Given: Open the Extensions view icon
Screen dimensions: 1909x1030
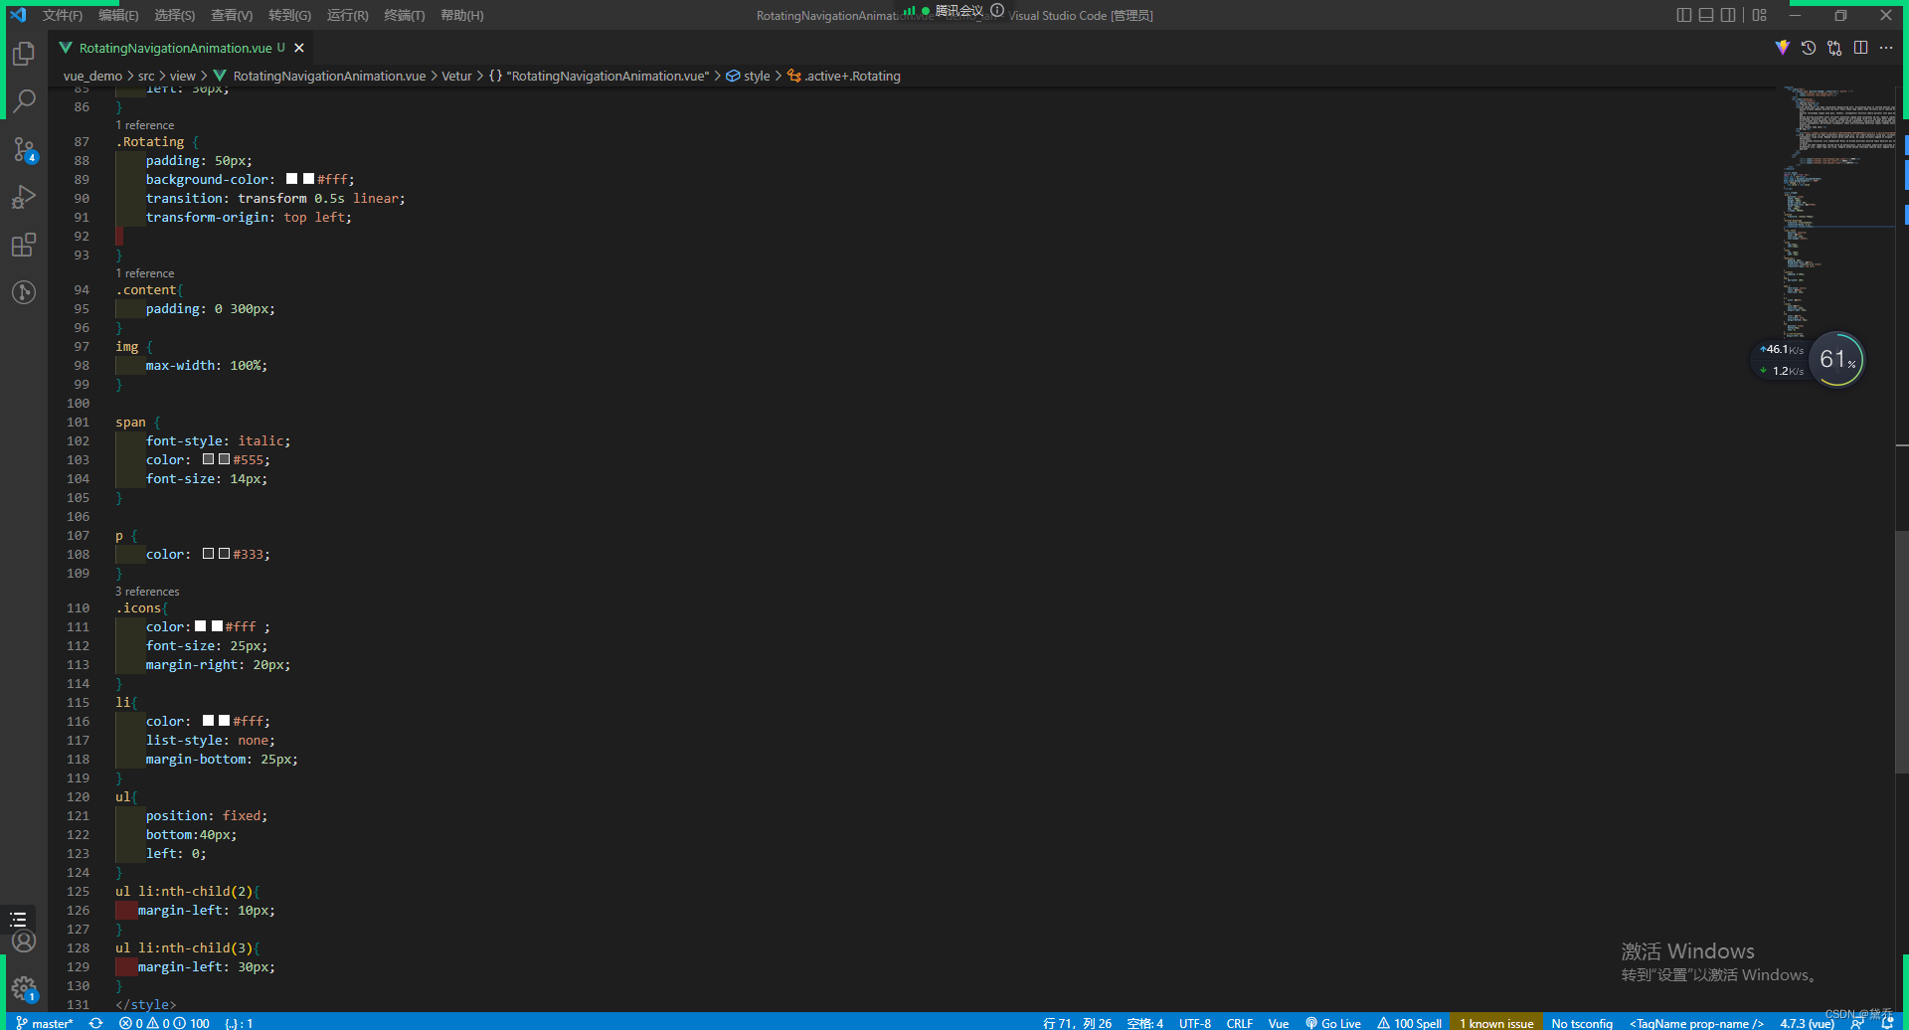Looking at the screenshot, I should tap(24, 245).
